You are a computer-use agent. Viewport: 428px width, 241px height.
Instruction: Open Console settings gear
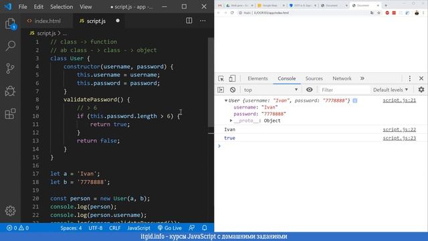tap(421, 90)
